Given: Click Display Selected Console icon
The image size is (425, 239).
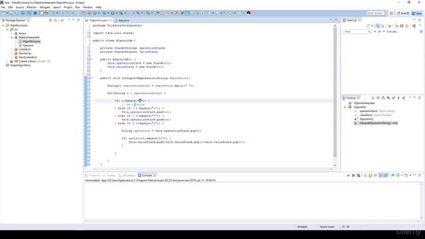Looking at the screenshot, I should pos(398,175).
